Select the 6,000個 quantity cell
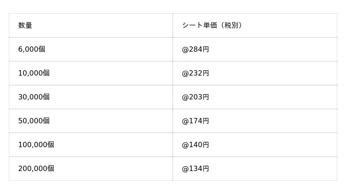This screenshot has width=354, height=194. coord(32,49)
